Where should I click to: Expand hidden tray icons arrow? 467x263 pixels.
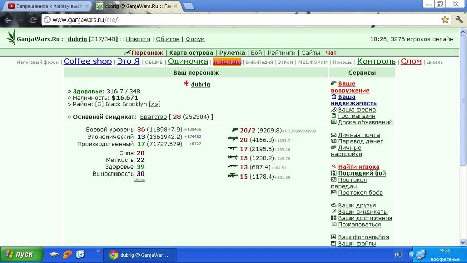(x=412, y=254)
